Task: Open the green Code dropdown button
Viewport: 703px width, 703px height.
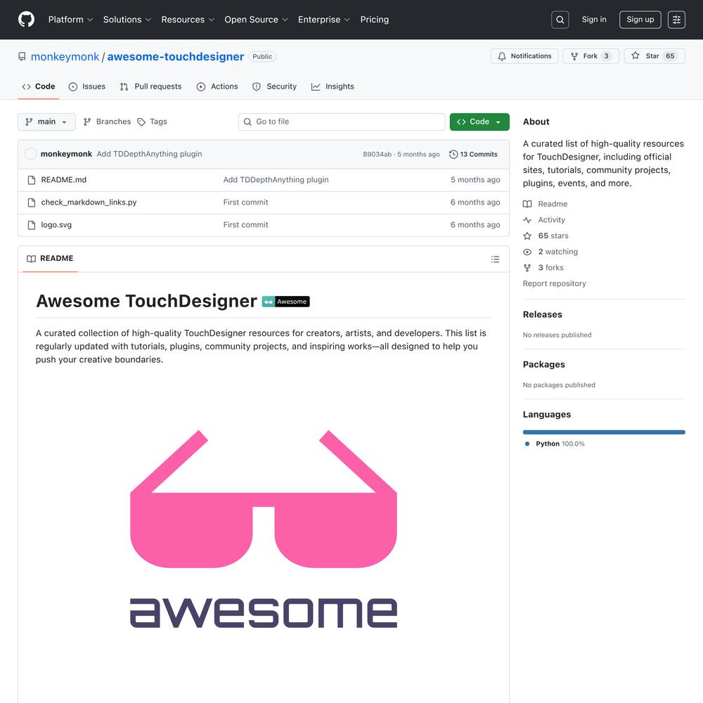Action: [x=479, y=122]
